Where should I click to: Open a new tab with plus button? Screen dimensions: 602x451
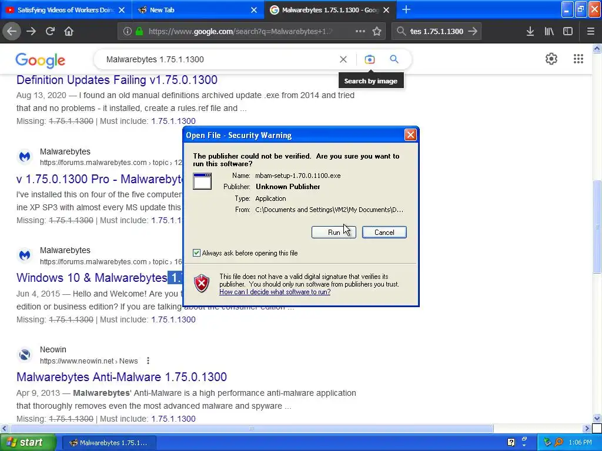click(406, 10)
